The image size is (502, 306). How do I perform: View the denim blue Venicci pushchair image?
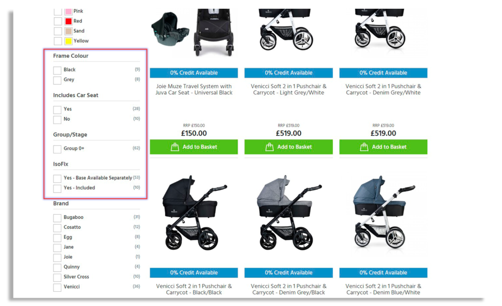coord(383,213)
